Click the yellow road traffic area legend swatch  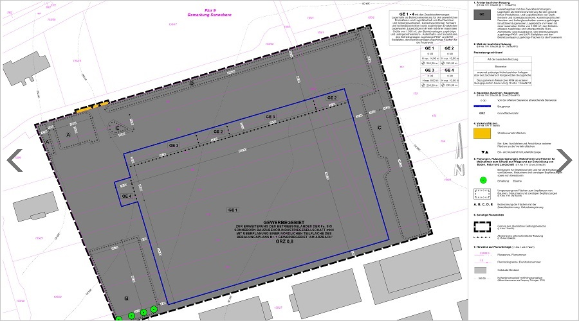click(x=482, y=134)
